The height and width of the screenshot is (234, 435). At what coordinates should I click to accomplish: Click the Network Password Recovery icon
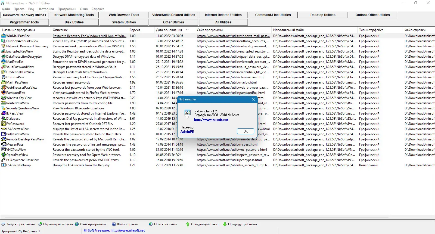[4, 46]
